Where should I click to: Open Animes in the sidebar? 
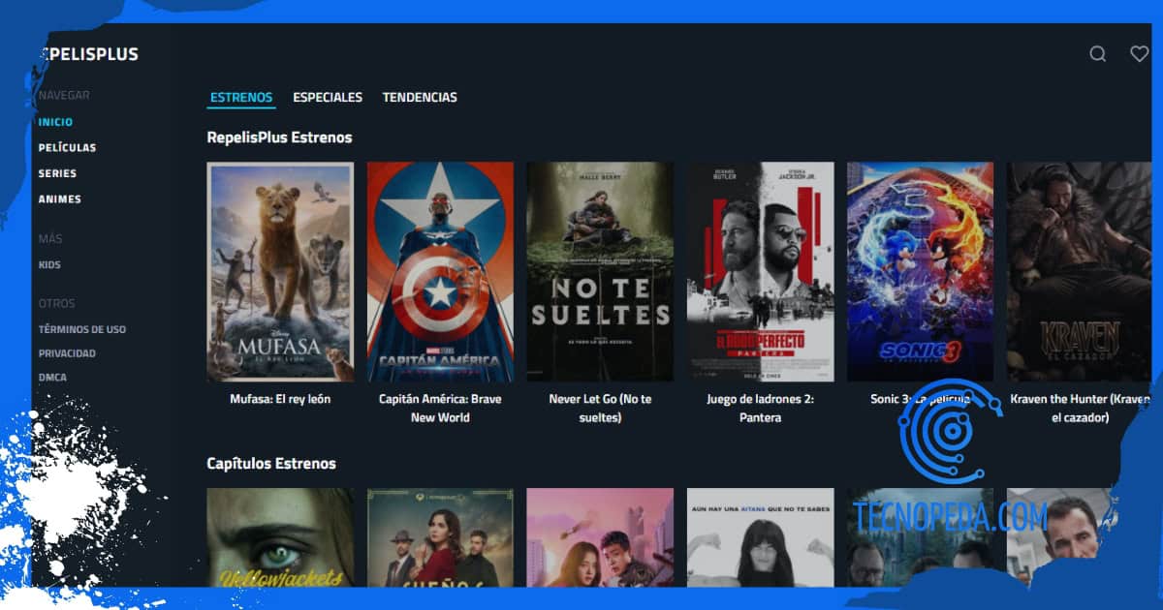click(x=60, y=199)
